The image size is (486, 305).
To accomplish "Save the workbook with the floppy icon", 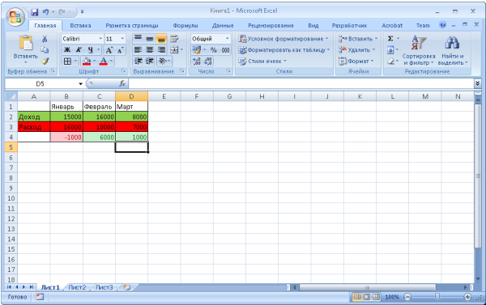I will 34,12.
